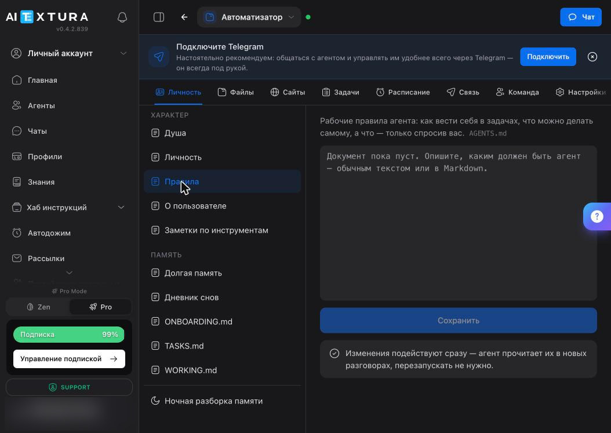Go back with the left arrow
Screen dimensions: 611x433
point(184,17)
